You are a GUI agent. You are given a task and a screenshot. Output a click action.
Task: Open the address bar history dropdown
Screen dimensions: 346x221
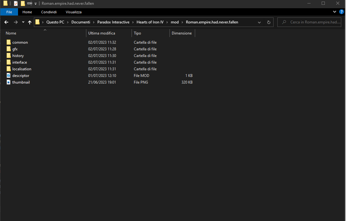tap(259, 22)
